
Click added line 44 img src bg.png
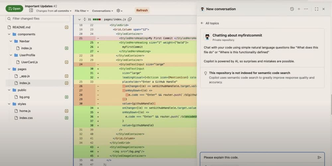coord(135,151)
